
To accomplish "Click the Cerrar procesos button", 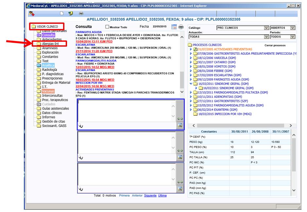I will pyautogui.click(x=275, y=46).
